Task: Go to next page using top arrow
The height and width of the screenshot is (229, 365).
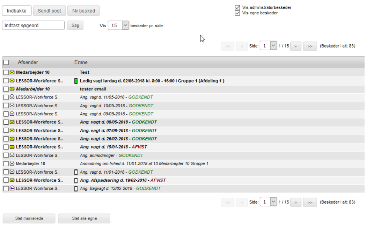Action: point(295,46)
